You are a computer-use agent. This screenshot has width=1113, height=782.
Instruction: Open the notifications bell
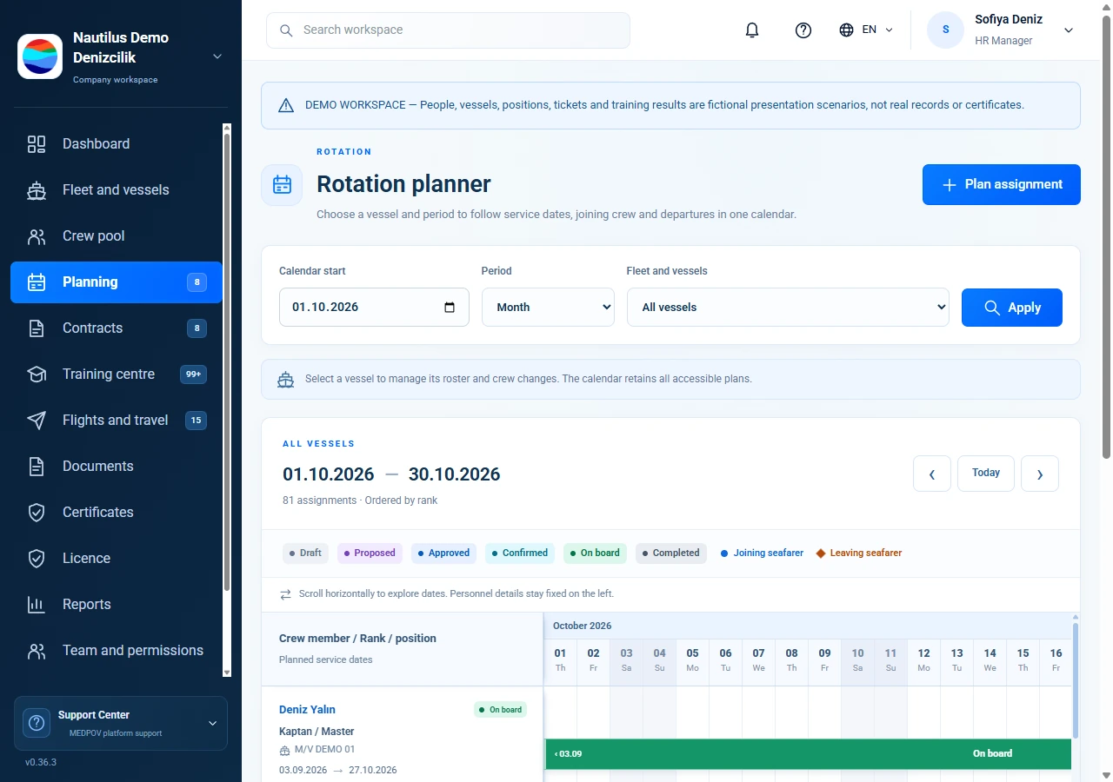click(752, 30)
